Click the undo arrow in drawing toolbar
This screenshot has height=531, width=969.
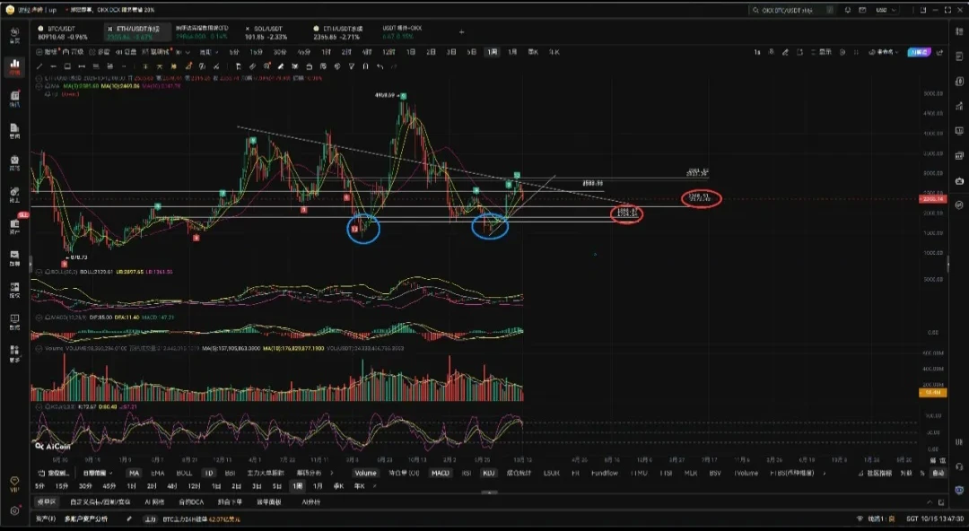380,66
